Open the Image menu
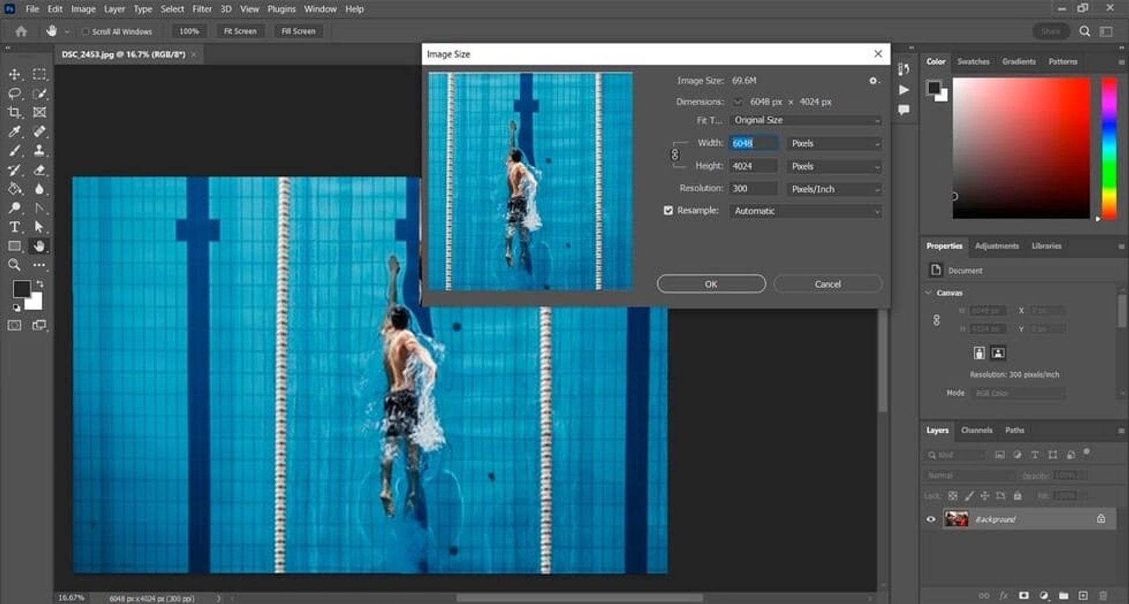 pyautogui.click(x=83, y=9)
